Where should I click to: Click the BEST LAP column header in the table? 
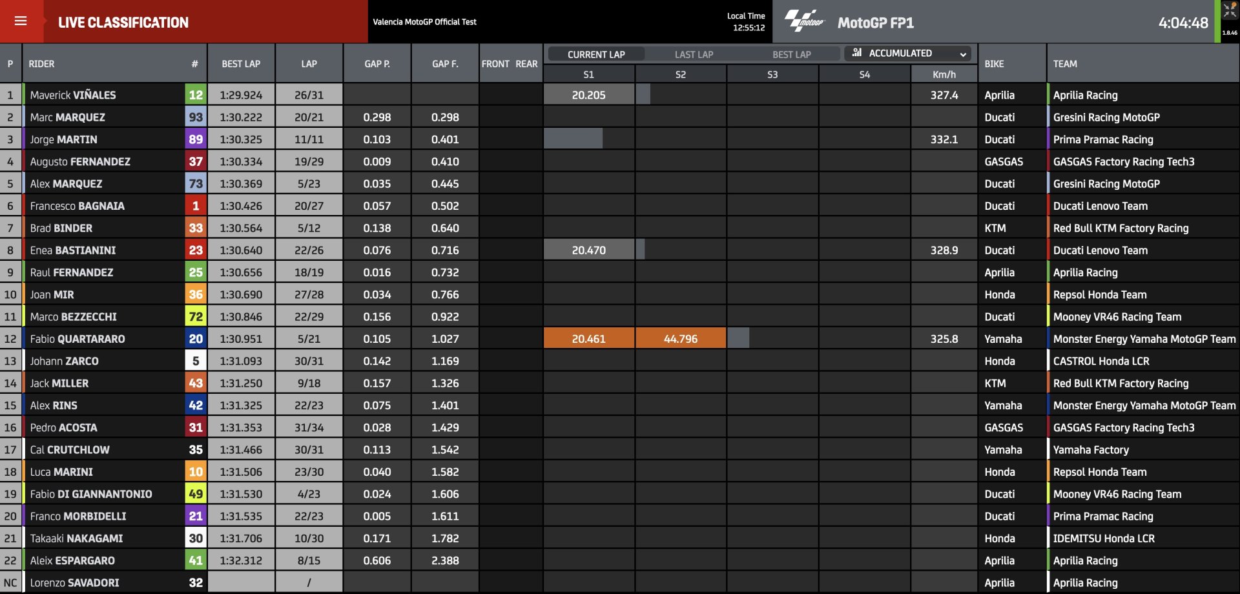click(x=241, y=64)
